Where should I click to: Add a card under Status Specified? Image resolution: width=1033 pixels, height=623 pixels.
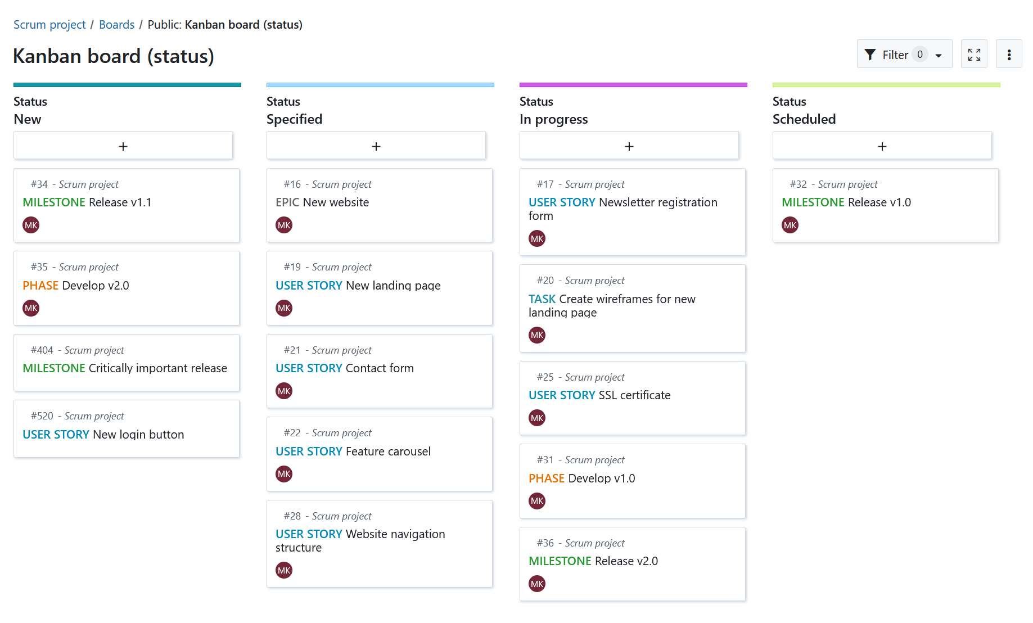coord(376,145)
